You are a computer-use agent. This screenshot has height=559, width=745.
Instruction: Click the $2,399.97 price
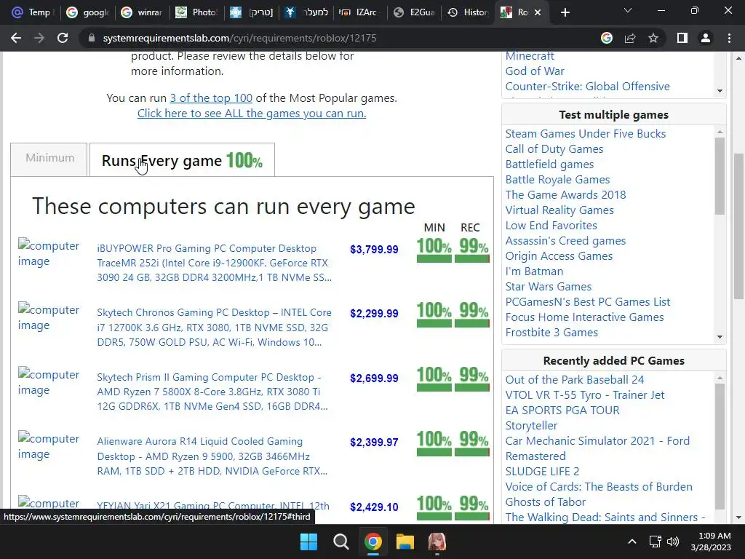click(x=374, y=443)
